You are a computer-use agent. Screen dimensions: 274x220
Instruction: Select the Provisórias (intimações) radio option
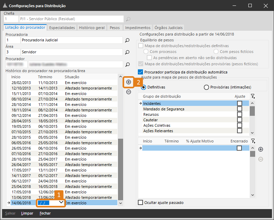[x=206, y=87]
